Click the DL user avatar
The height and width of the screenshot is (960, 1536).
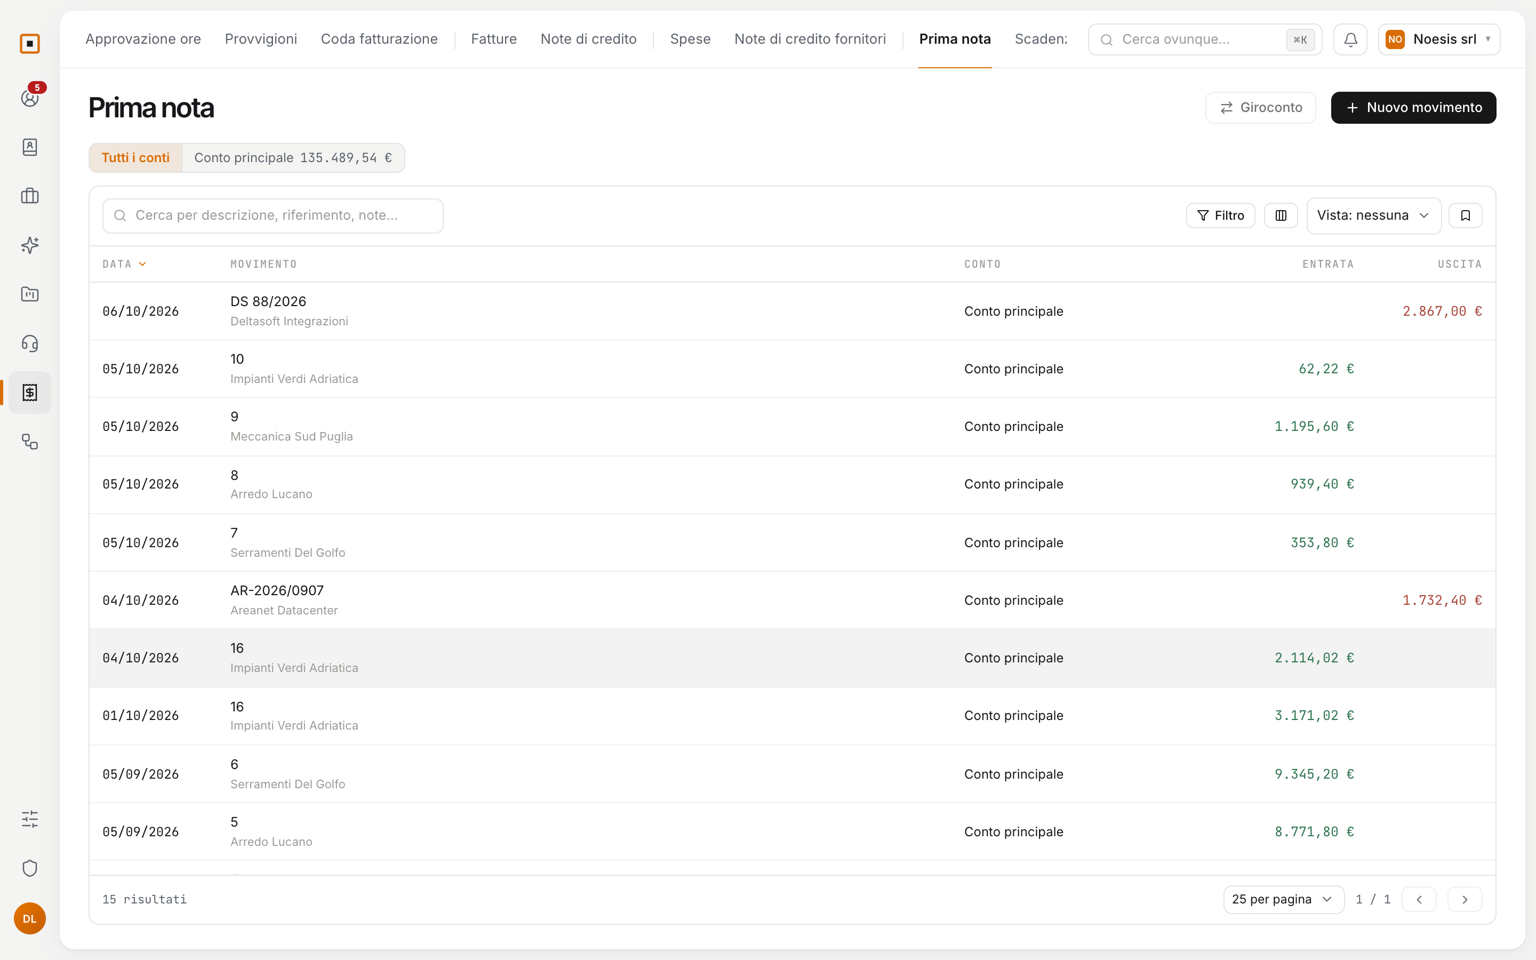(30, 918)
